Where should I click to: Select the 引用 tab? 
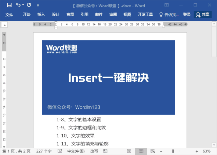pos(84,14)
